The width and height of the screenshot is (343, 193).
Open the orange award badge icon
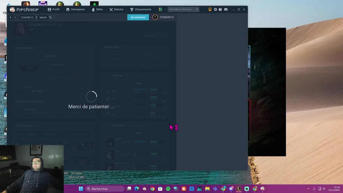click(210, 9)
